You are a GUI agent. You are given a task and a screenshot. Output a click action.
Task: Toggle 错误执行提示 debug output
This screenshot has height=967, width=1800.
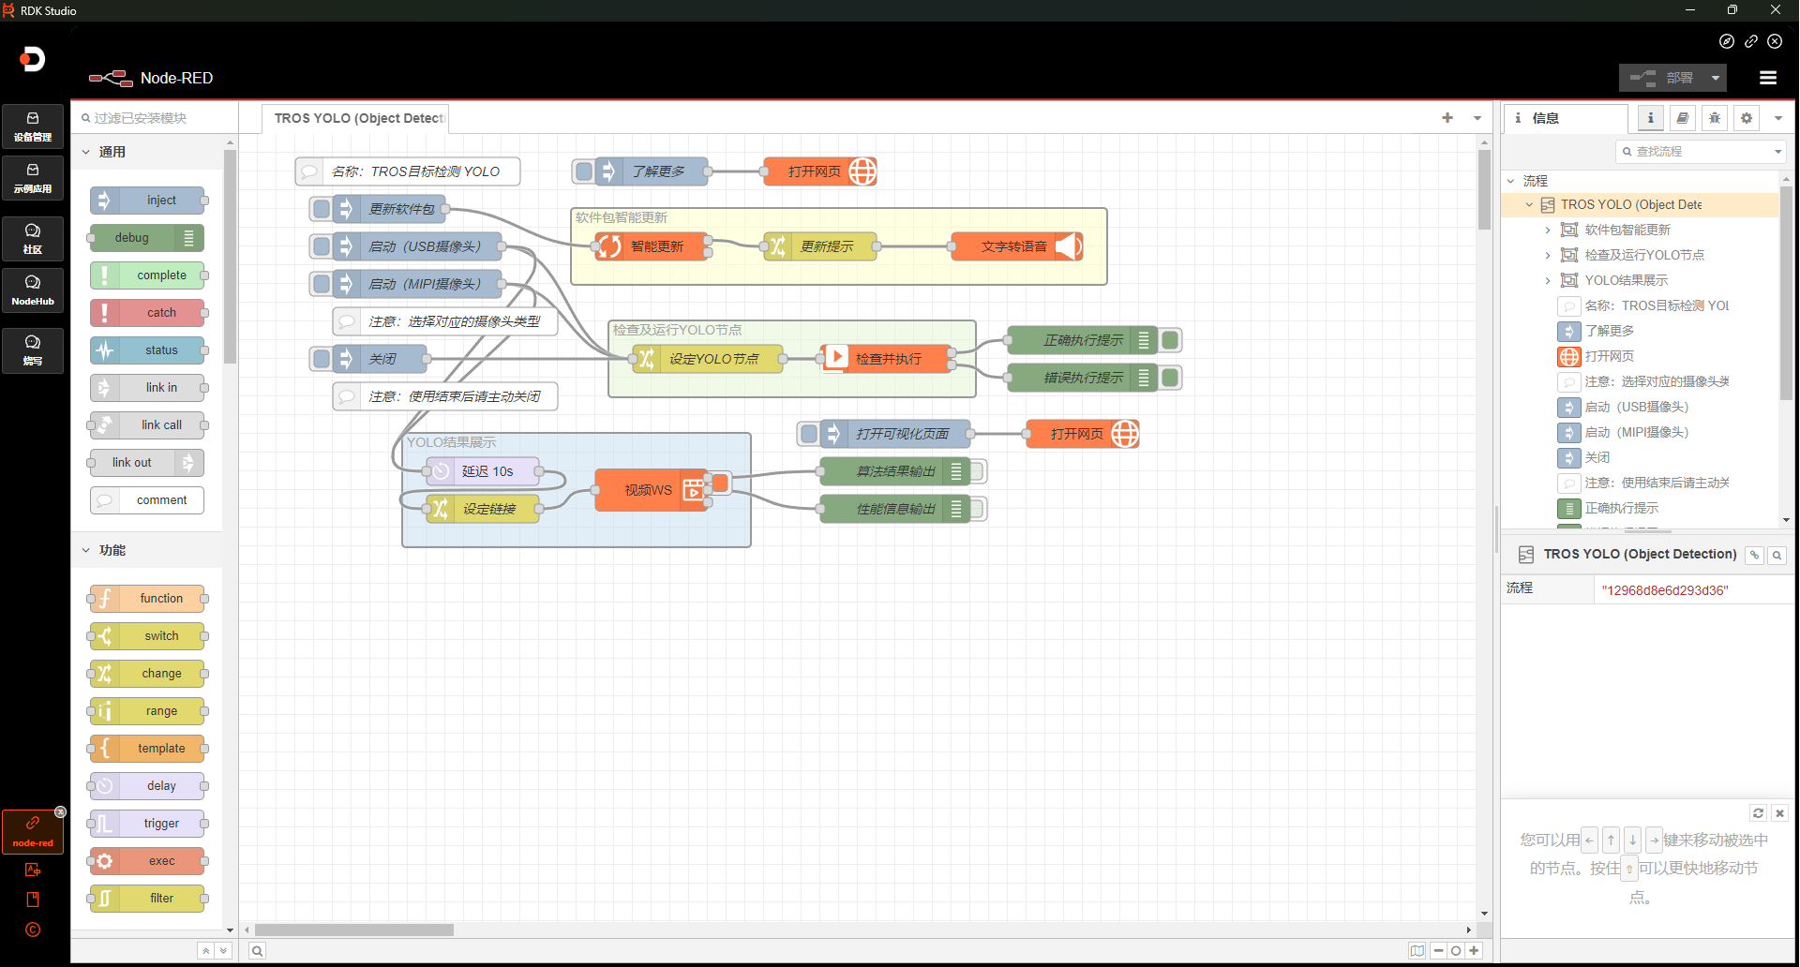coord(1170,378)
